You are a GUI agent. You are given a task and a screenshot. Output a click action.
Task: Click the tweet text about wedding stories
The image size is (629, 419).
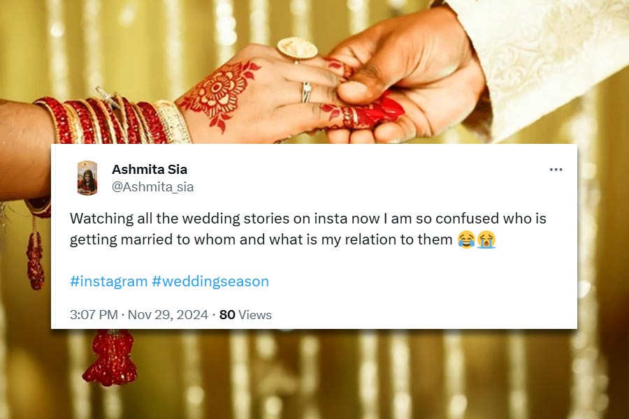(x=308, y=219)
